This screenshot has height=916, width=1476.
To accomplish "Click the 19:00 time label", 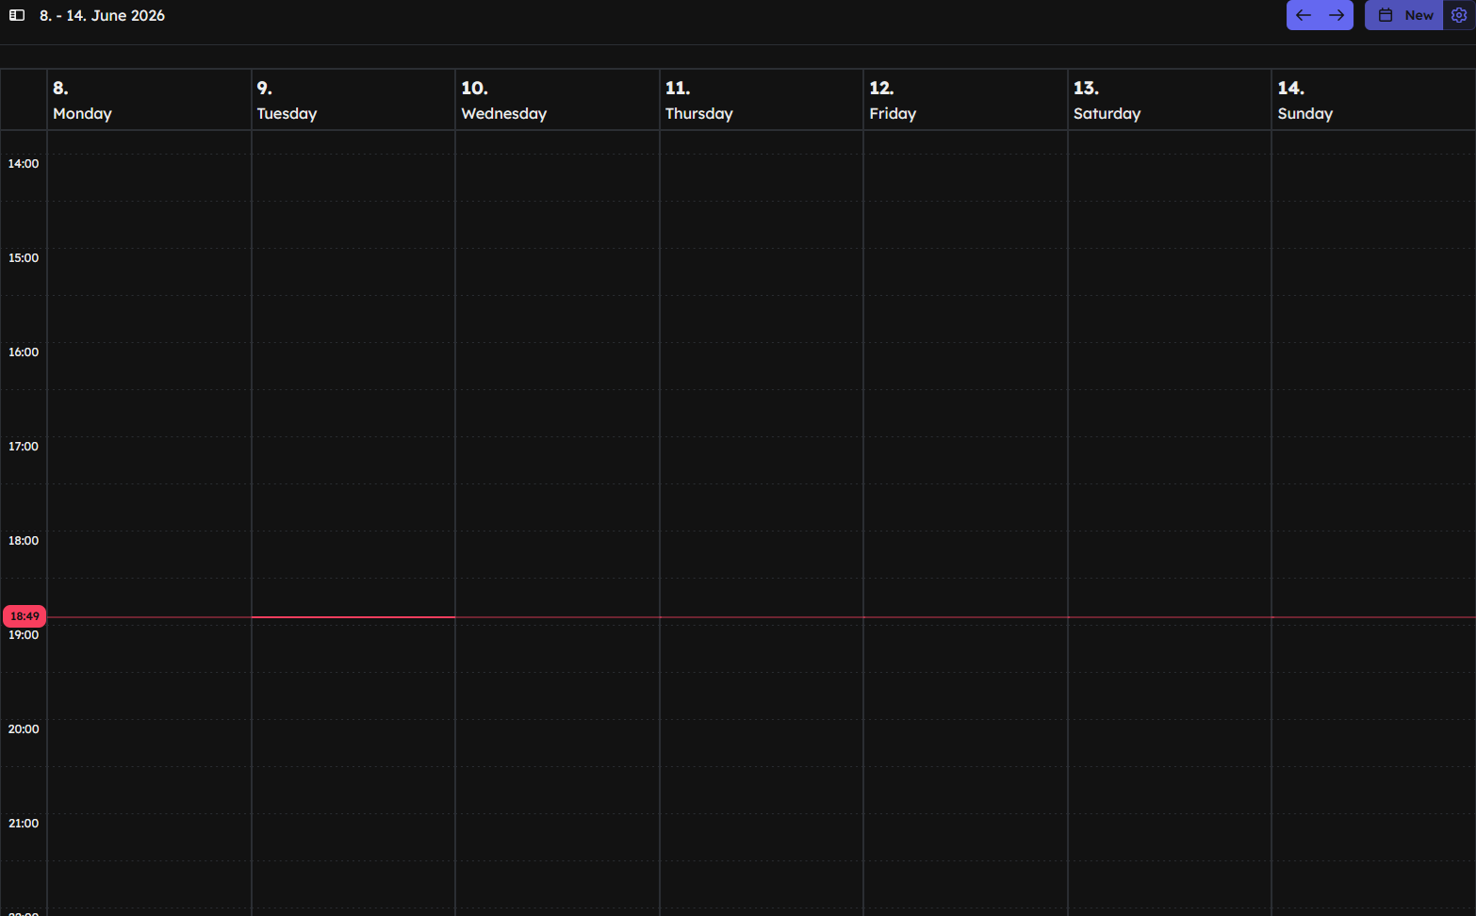I will click(x=24, y=635).
